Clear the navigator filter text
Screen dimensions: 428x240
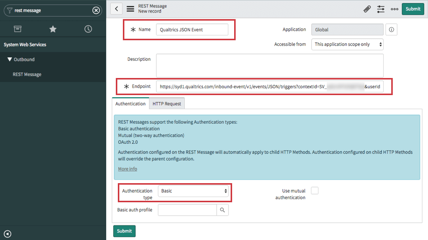(96, 11)
